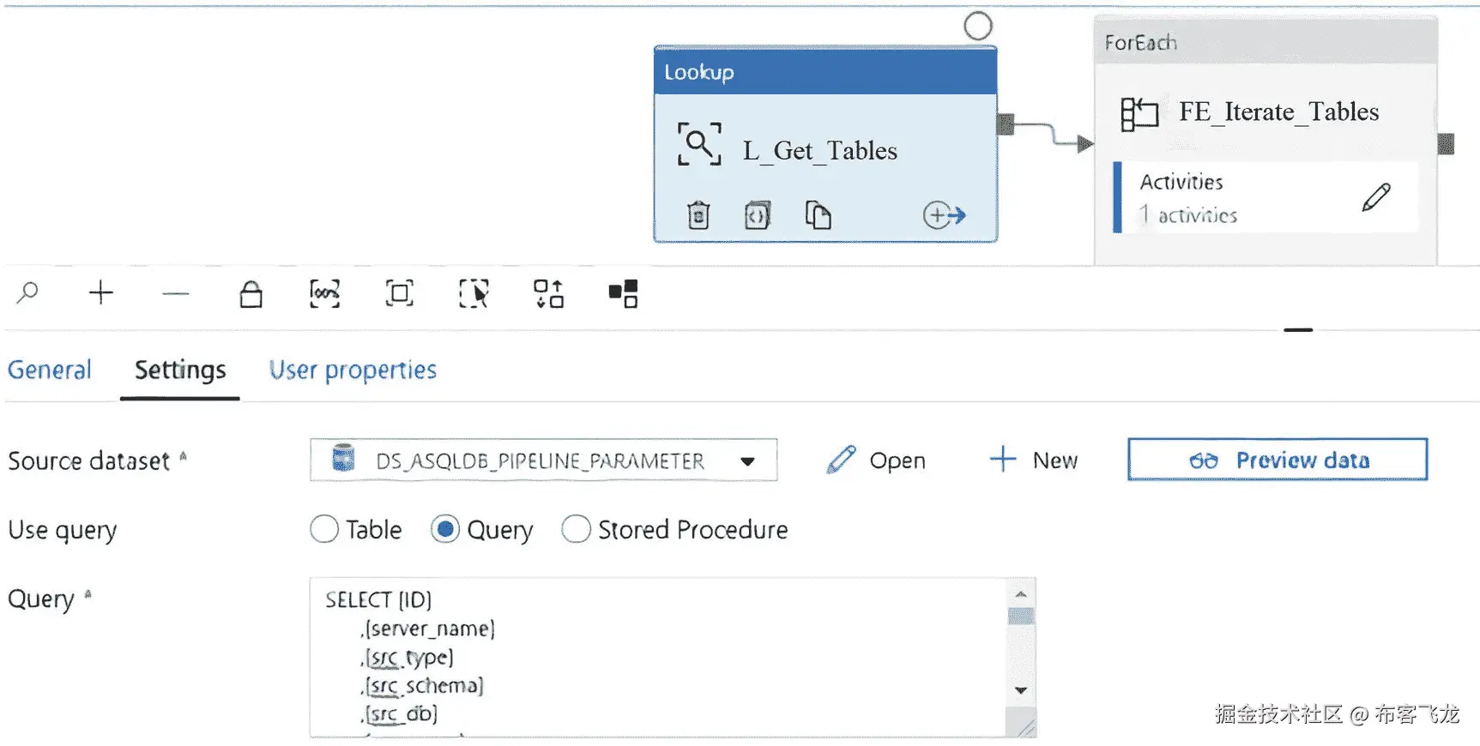Image resolution: width=1480 pixels, height=746 pixels.
Task: Create a New source dataset
Action: pos(1034,460)
